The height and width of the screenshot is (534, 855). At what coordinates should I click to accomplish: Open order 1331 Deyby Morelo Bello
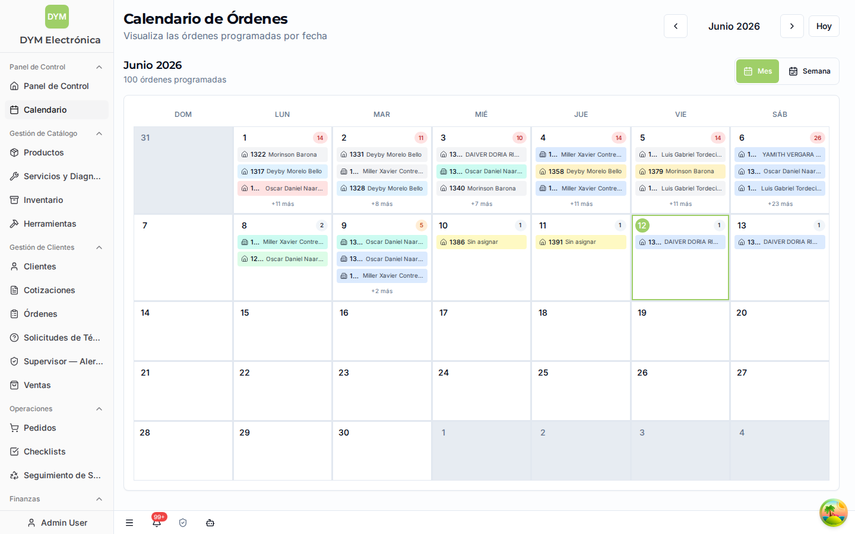click(x=382, y=155)
